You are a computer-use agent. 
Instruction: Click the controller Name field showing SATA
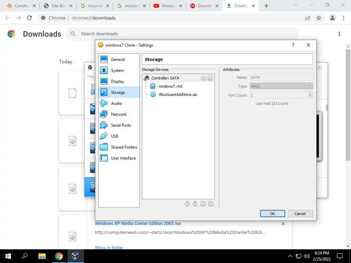click(x=281, y=77)
